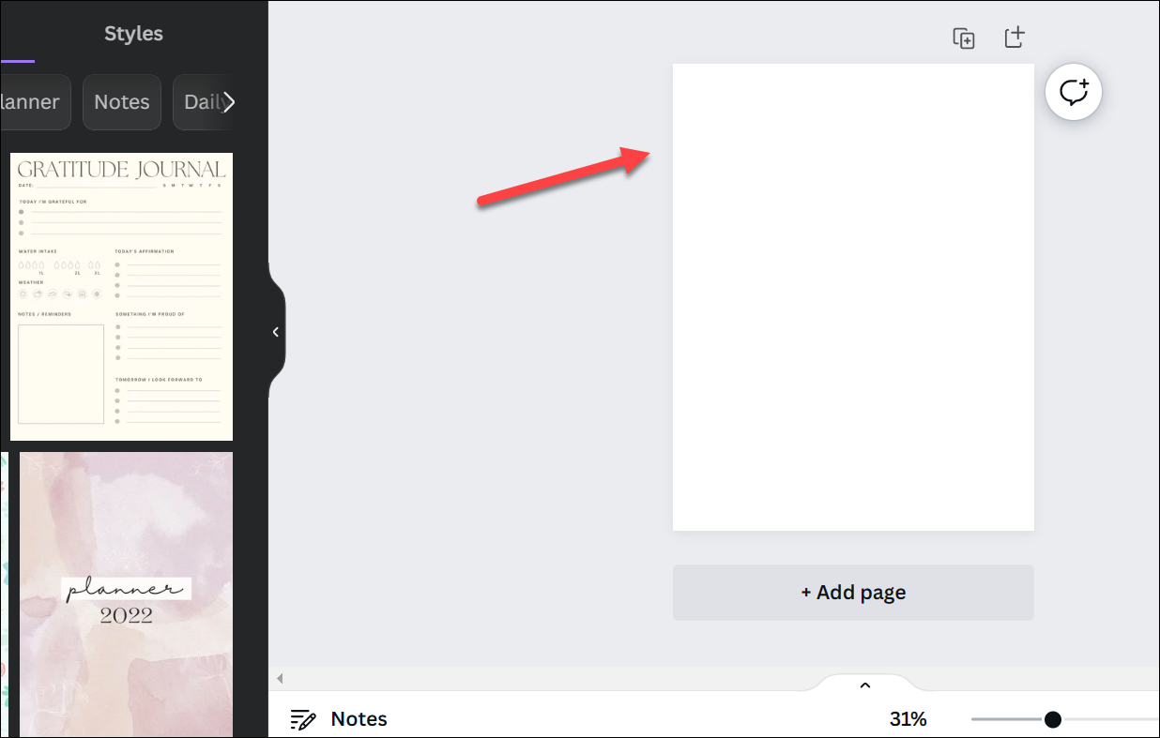Click the duplicate page icon
The image size is (1160, 738).
[x=964, y=38]
